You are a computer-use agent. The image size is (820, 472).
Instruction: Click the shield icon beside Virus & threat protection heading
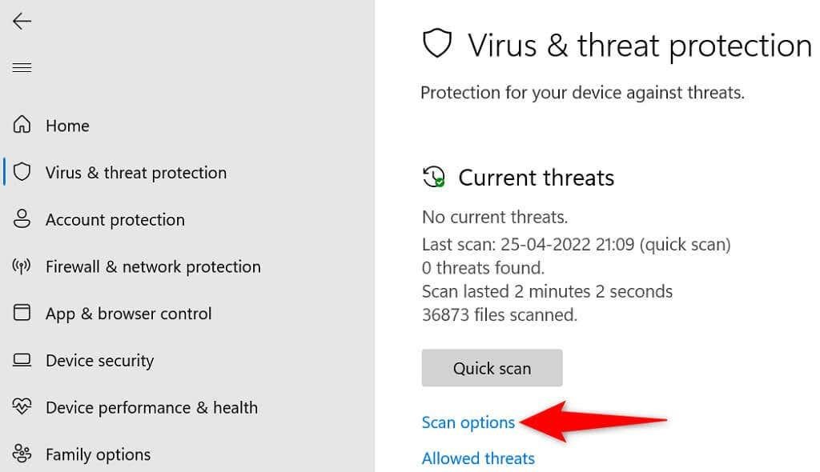coord(437,45)
